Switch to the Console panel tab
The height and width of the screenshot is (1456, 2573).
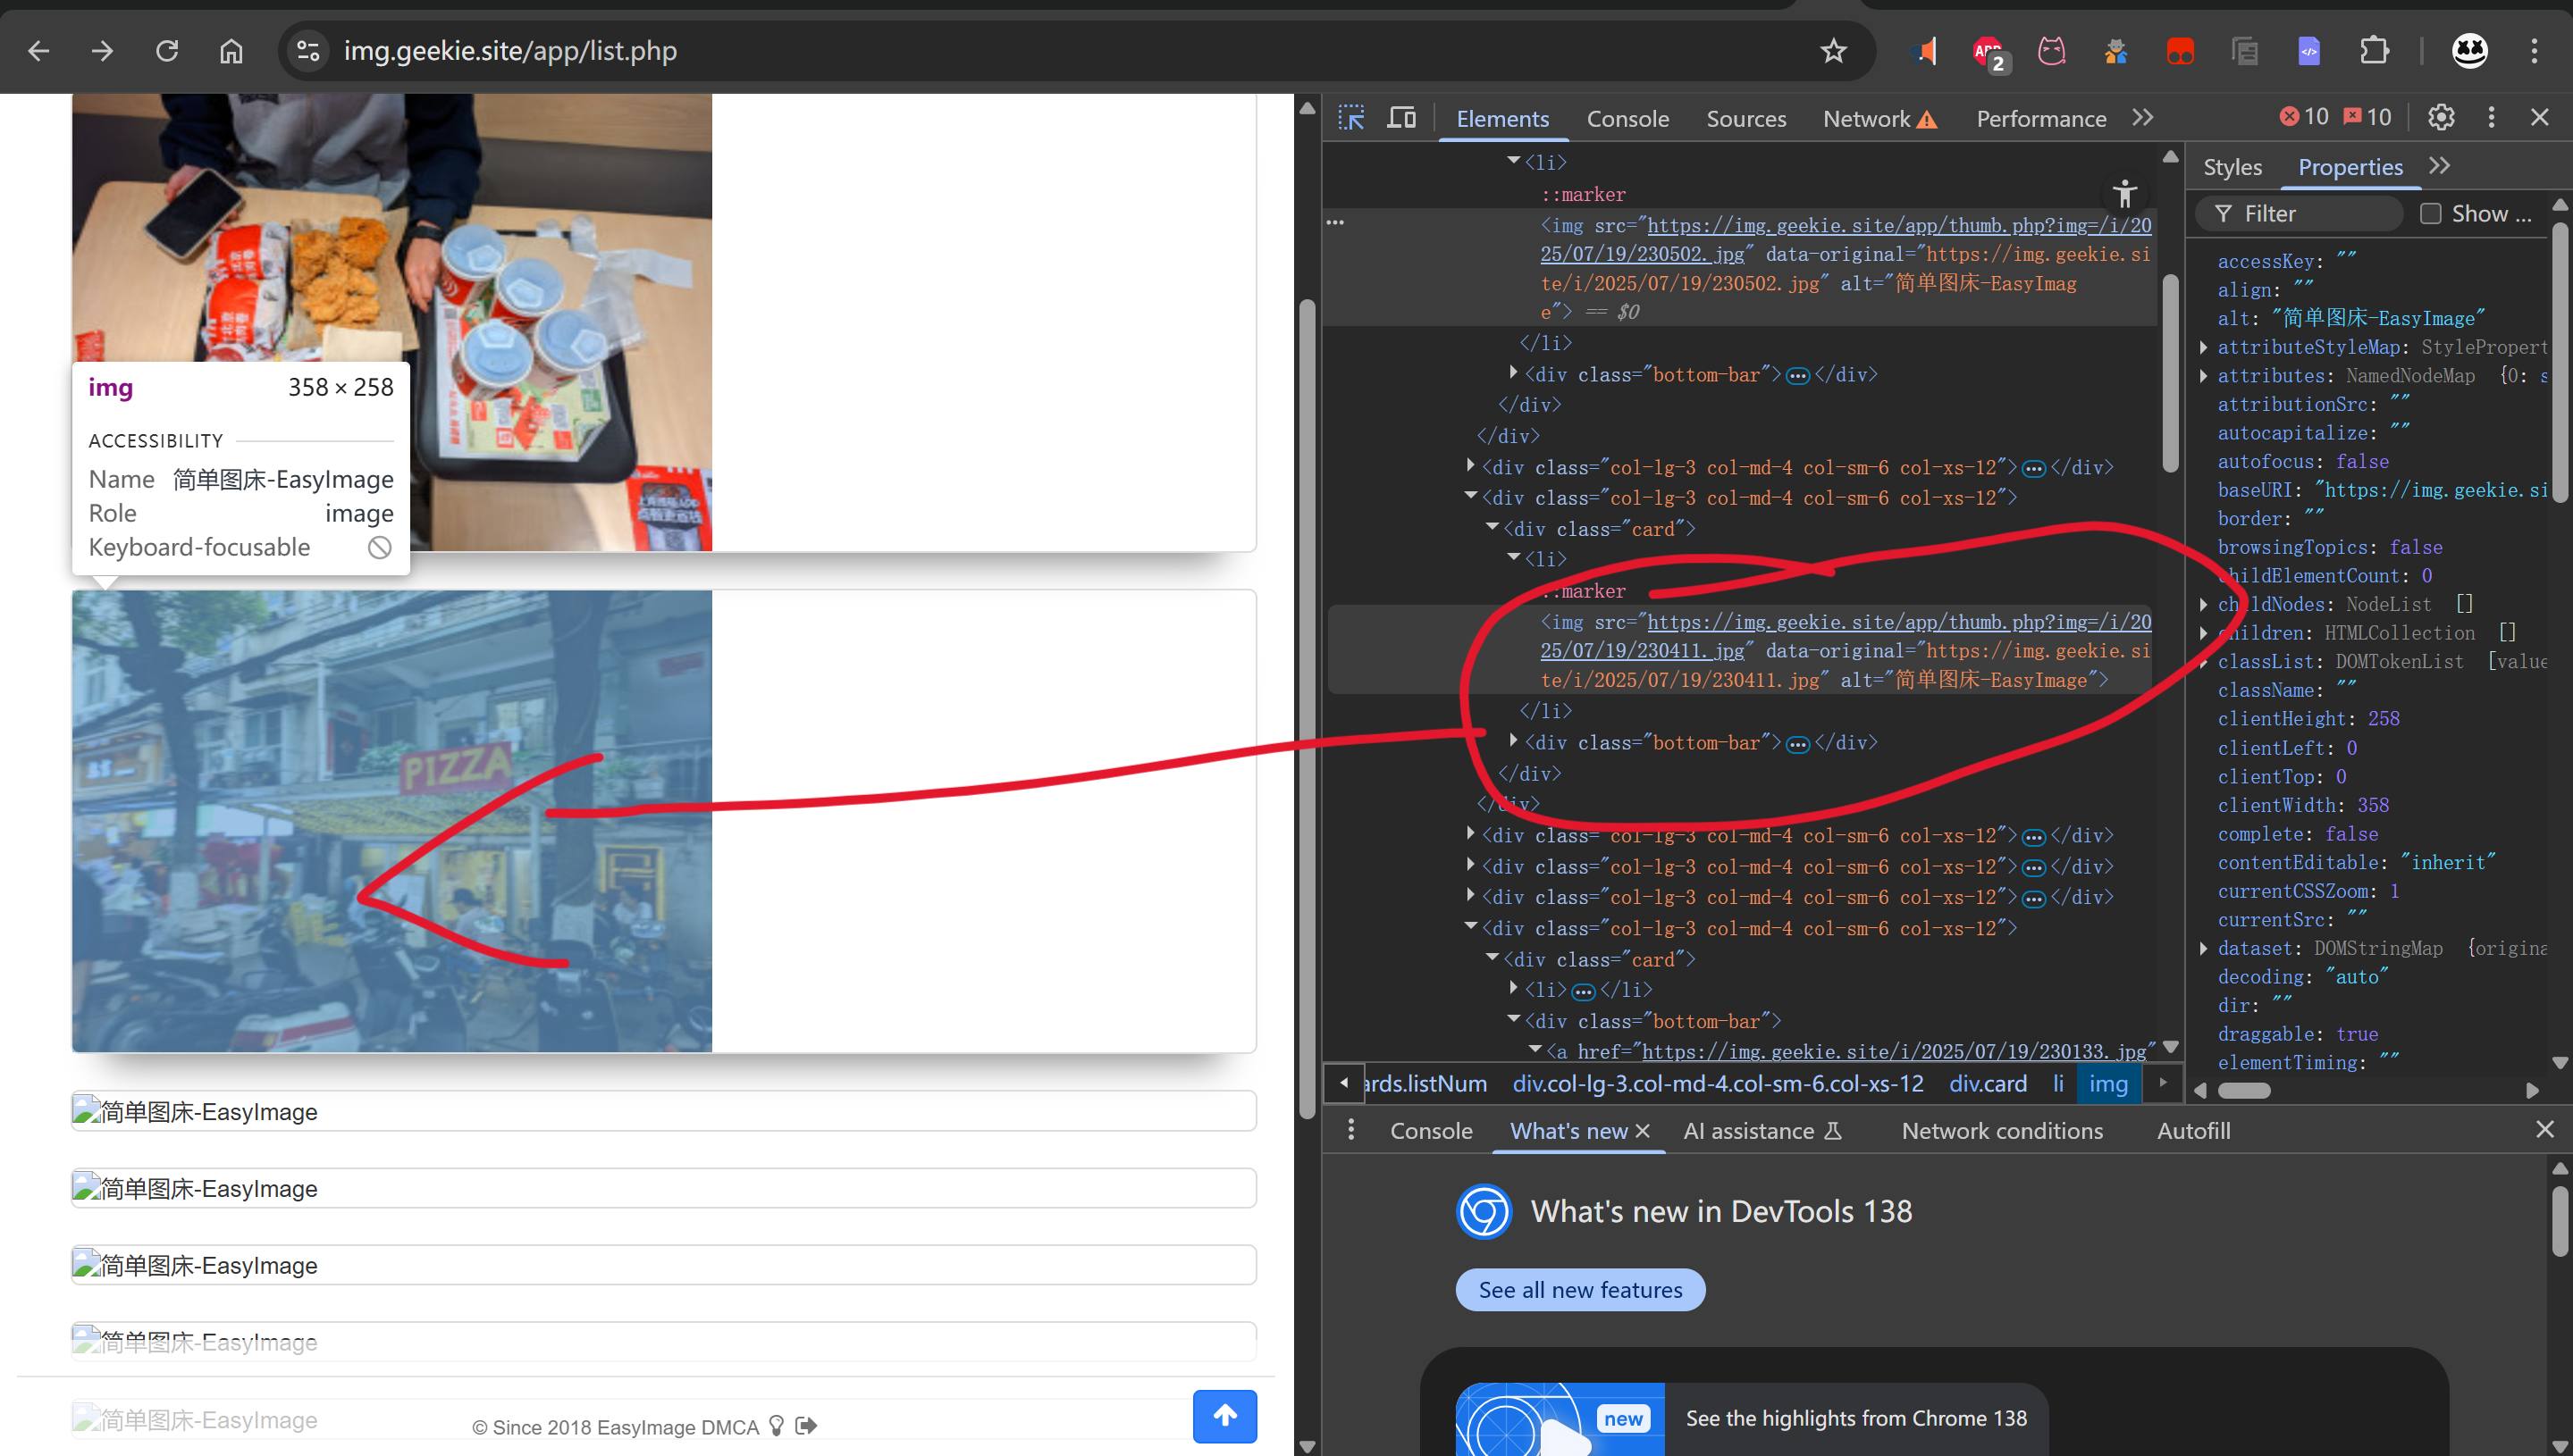tap(1627, 119)
